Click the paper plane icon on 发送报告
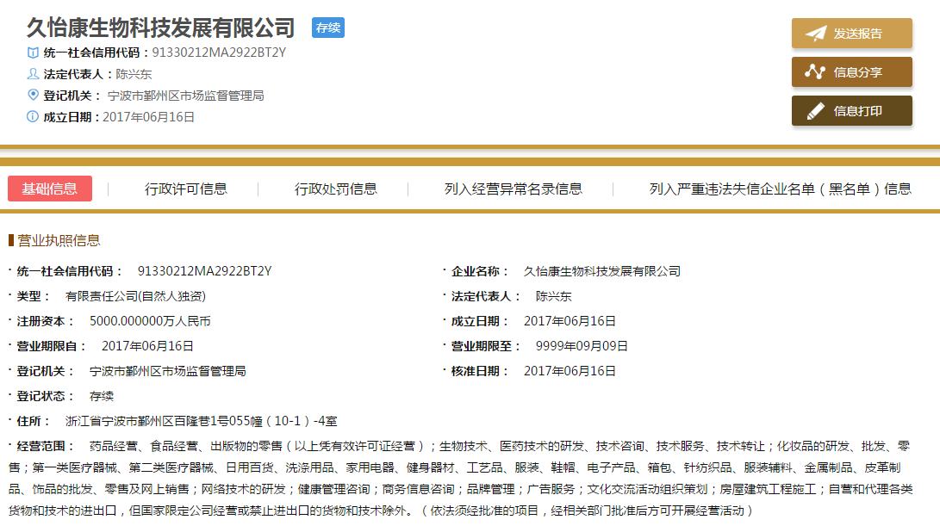 [815, 34]
